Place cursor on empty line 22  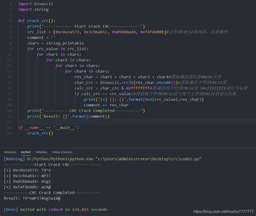tap(137, 122)
